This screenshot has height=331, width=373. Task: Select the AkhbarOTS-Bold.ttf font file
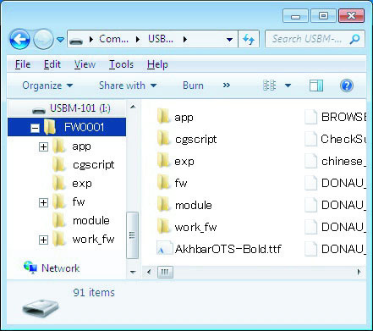(219, 249)
